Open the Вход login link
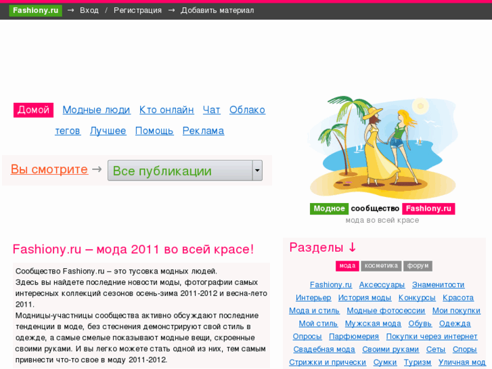This screenshot has width=492, height=369. pos(89,10)
